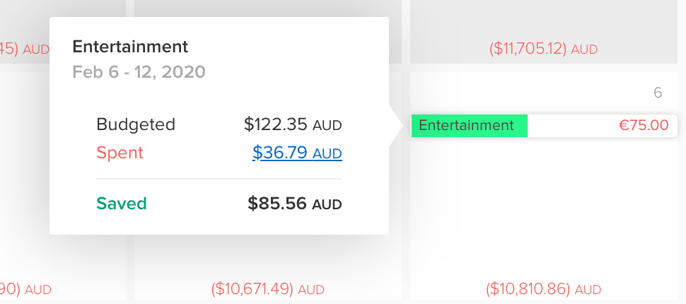Click the Entertainment title in the popover

pos(130,47)
